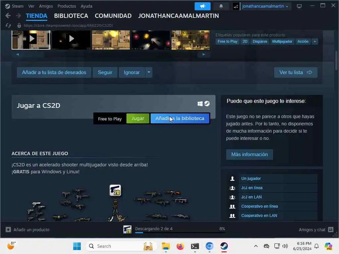The image size is (339, 254).
Task: Select the Free to Play tag
Action: (227, 41)
